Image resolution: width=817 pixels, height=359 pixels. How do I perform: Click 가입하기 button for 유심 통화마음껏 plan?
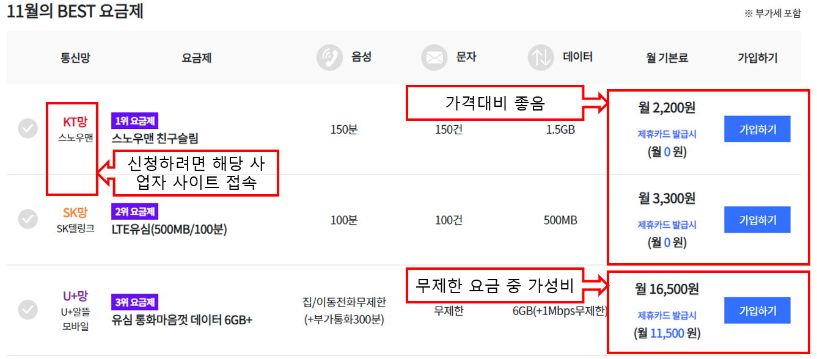click(757, 311)
